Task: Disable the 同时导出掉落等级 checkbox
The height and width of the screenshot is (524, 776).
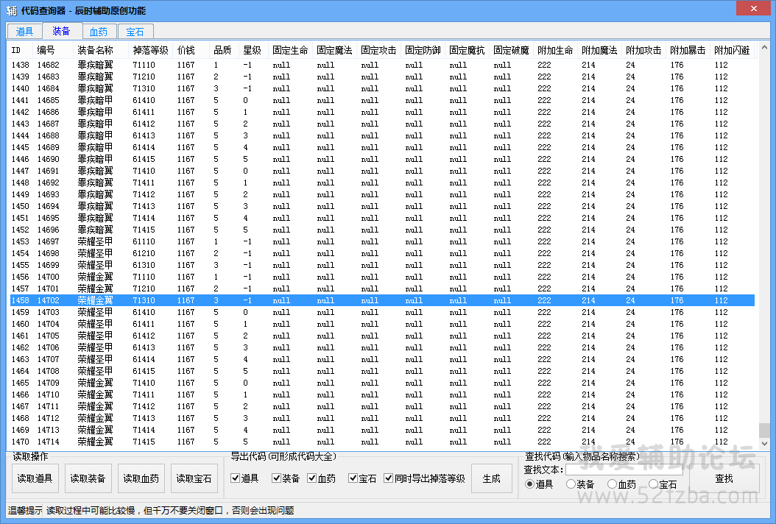Action: tap(389, 478)
